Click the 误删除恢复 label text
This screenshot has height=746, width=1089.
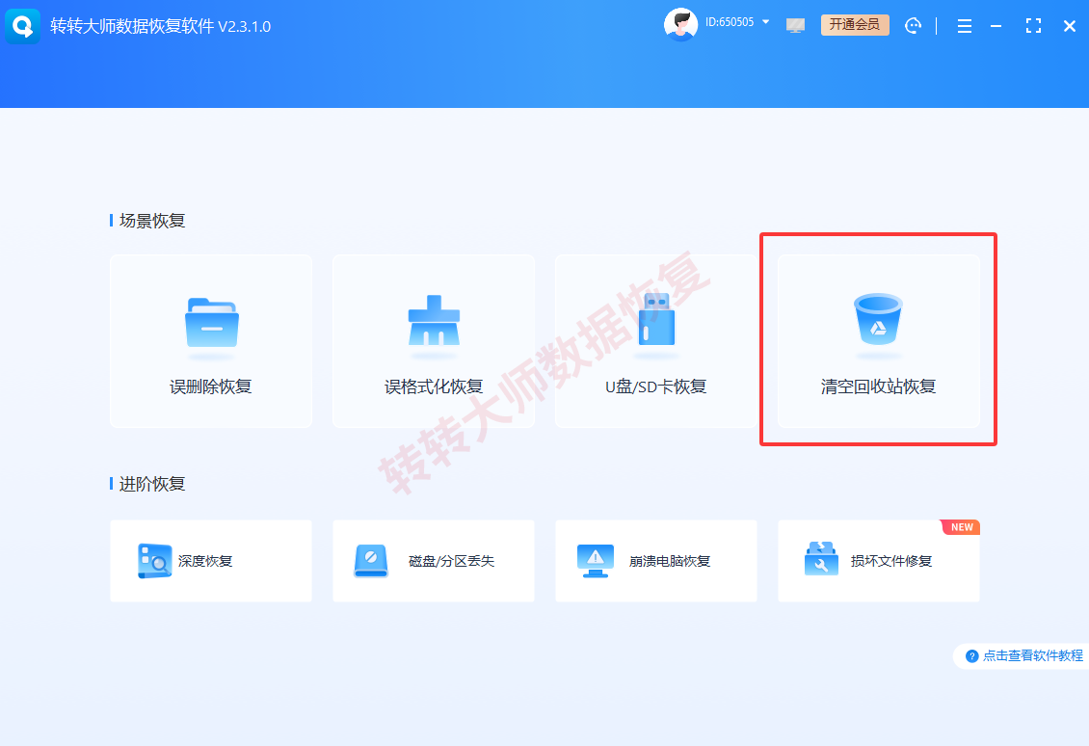pos(211,386)
